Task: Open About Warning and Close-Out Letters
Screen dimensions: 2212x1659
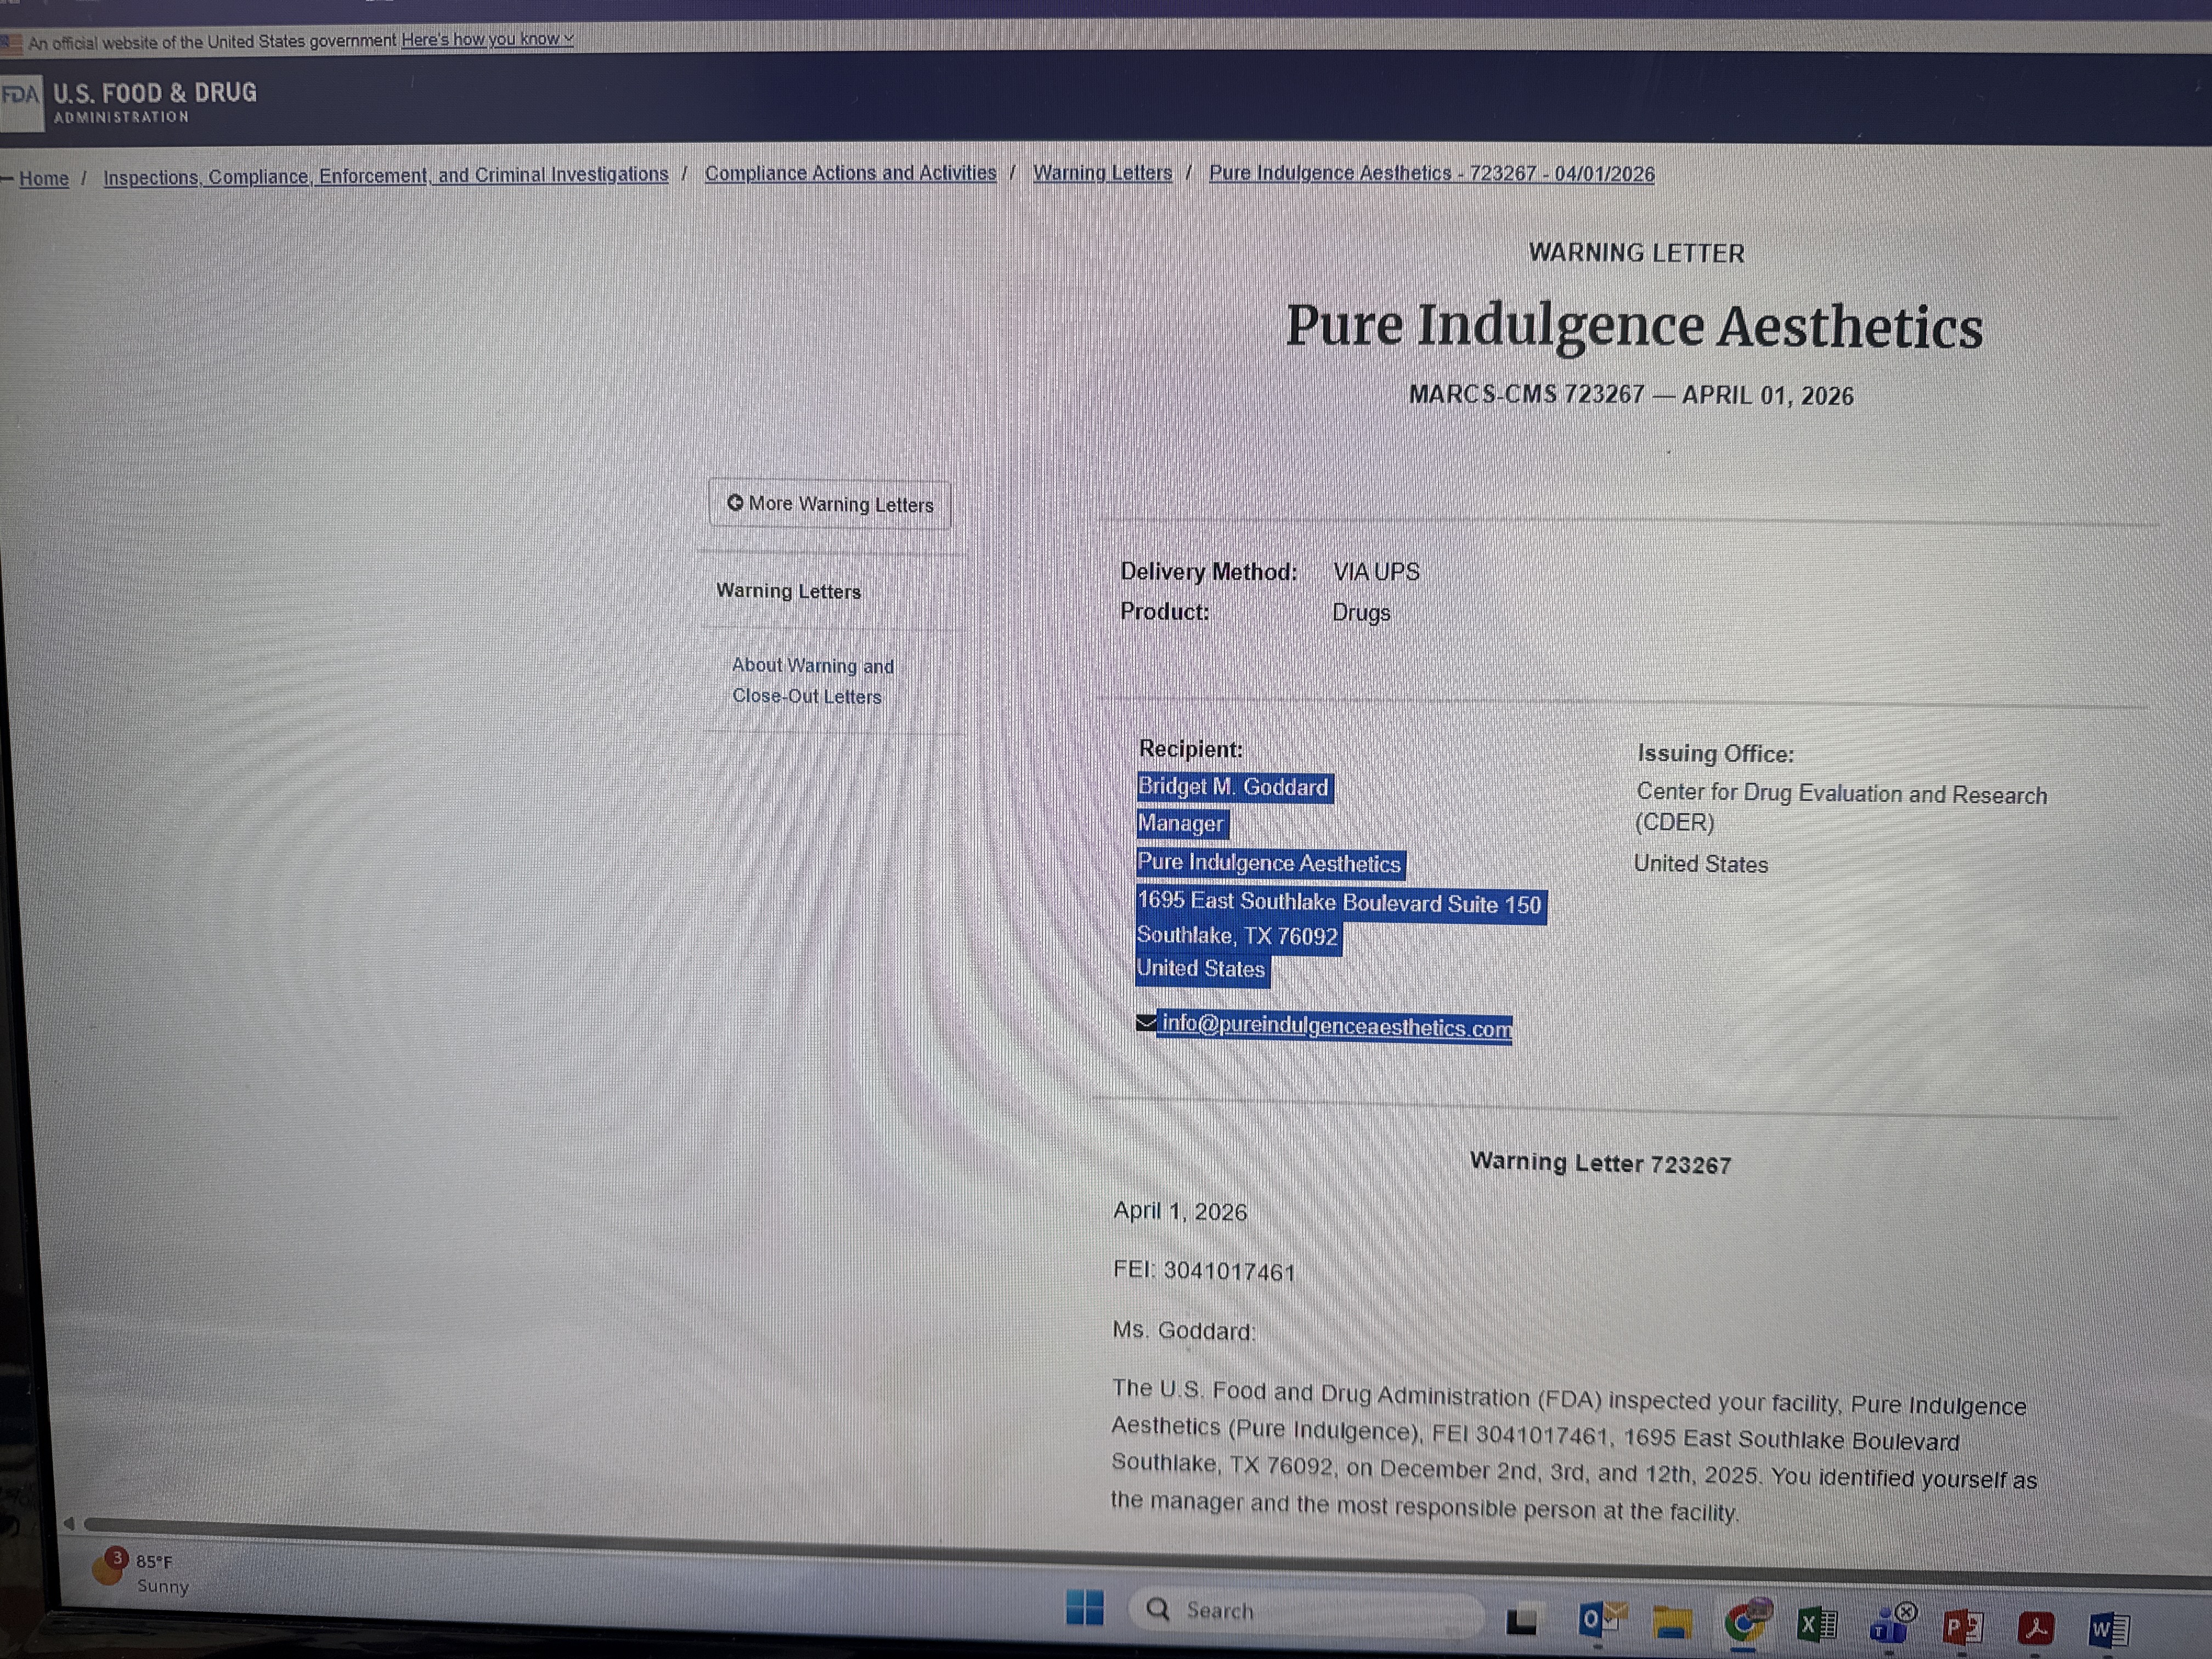Action: (x=812, y=681)
